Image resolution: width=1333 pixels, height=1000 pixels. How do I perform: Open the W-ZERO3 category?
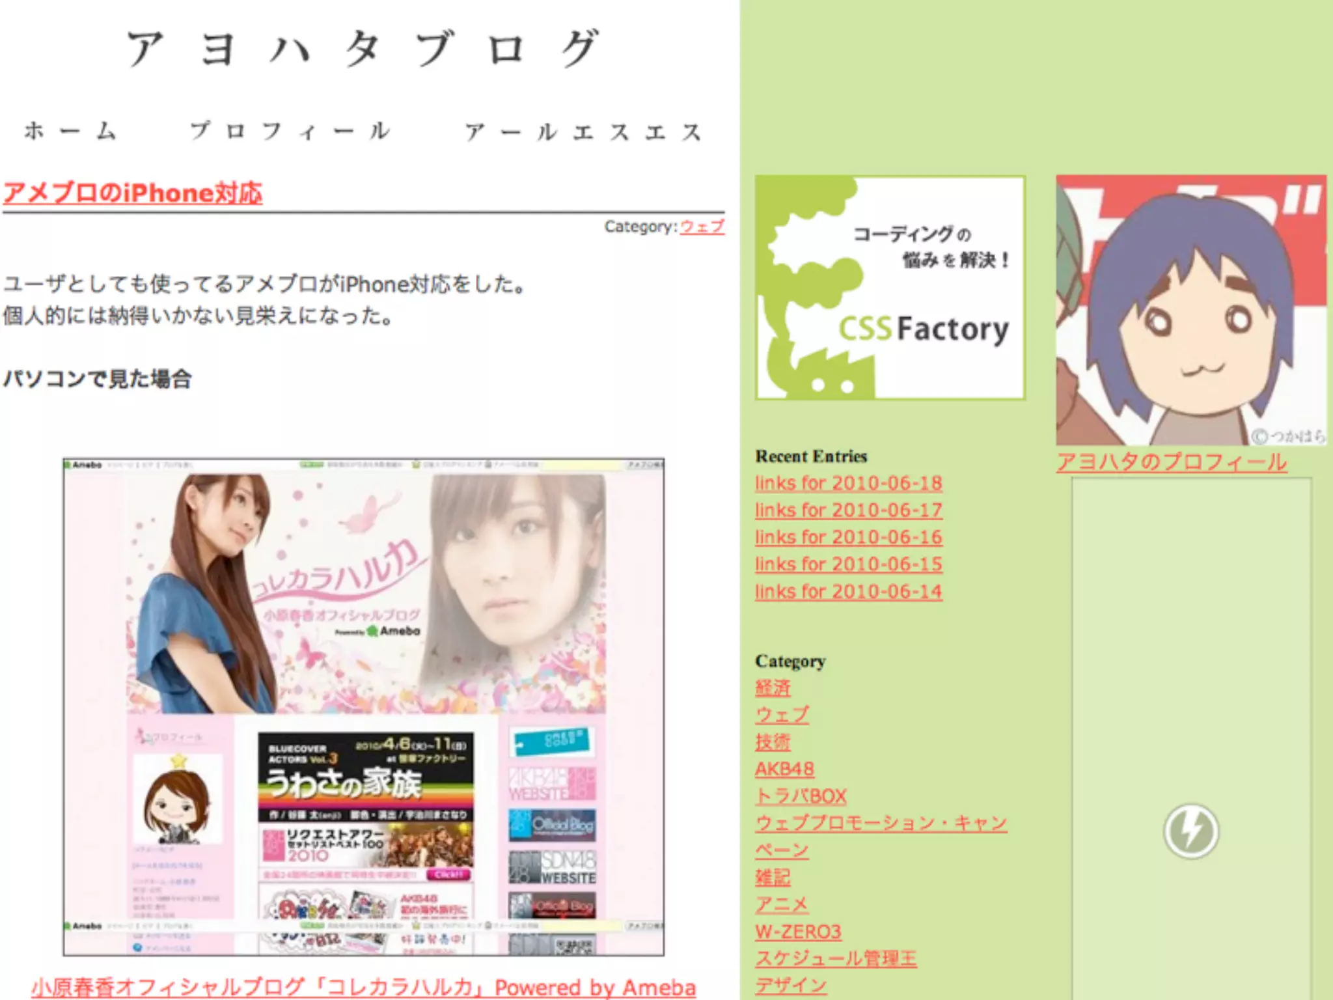point(798,932)
